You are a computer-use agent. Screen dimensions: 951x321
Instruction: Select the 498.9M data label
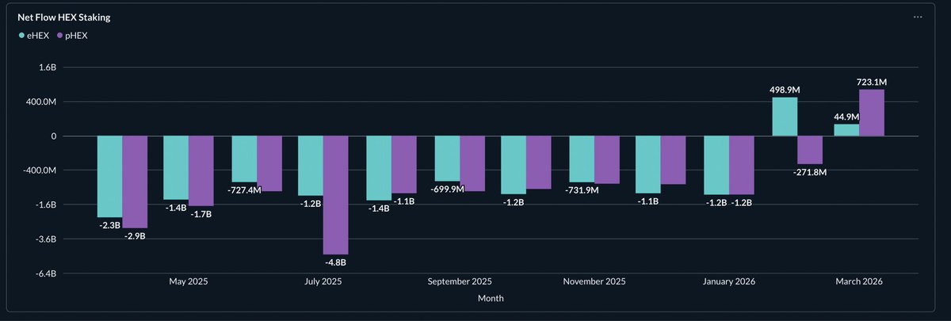pos(785,90)
